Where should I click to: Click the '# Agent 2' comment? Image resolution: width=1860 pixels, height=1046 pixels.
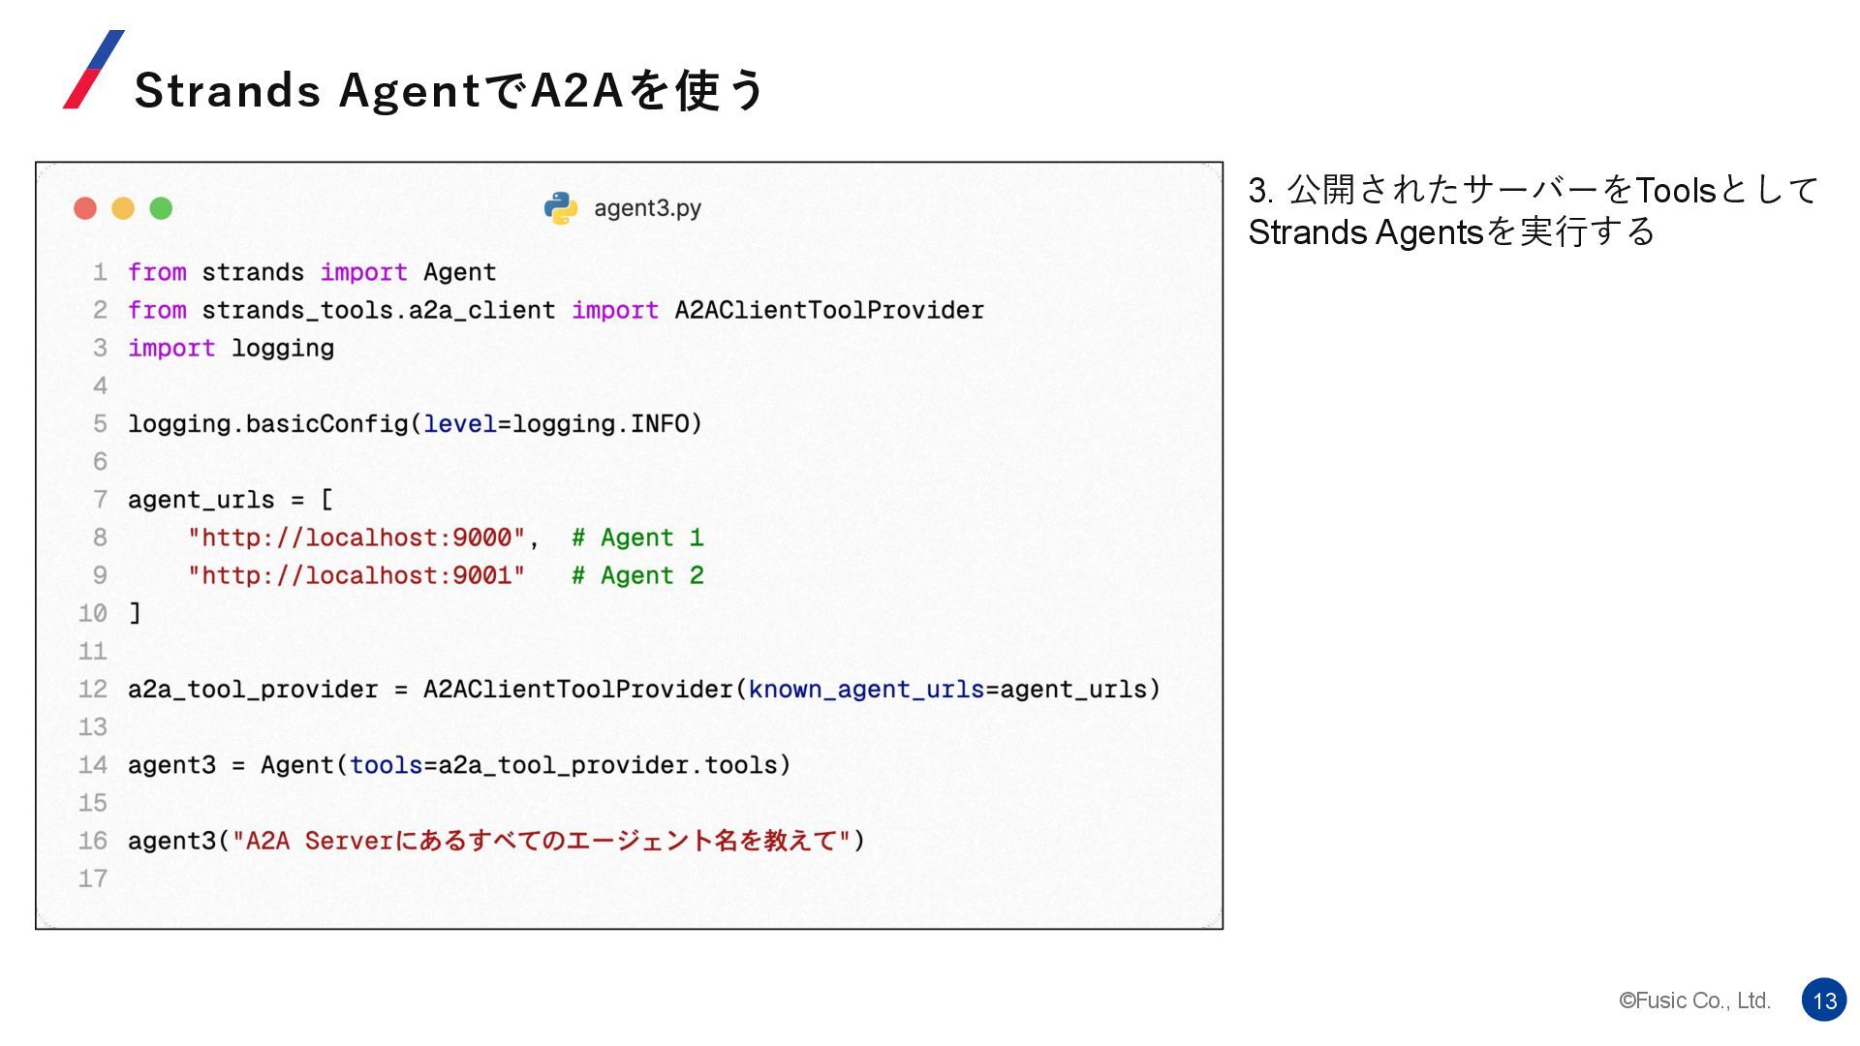pyautogui.click(x=637, y=575)
